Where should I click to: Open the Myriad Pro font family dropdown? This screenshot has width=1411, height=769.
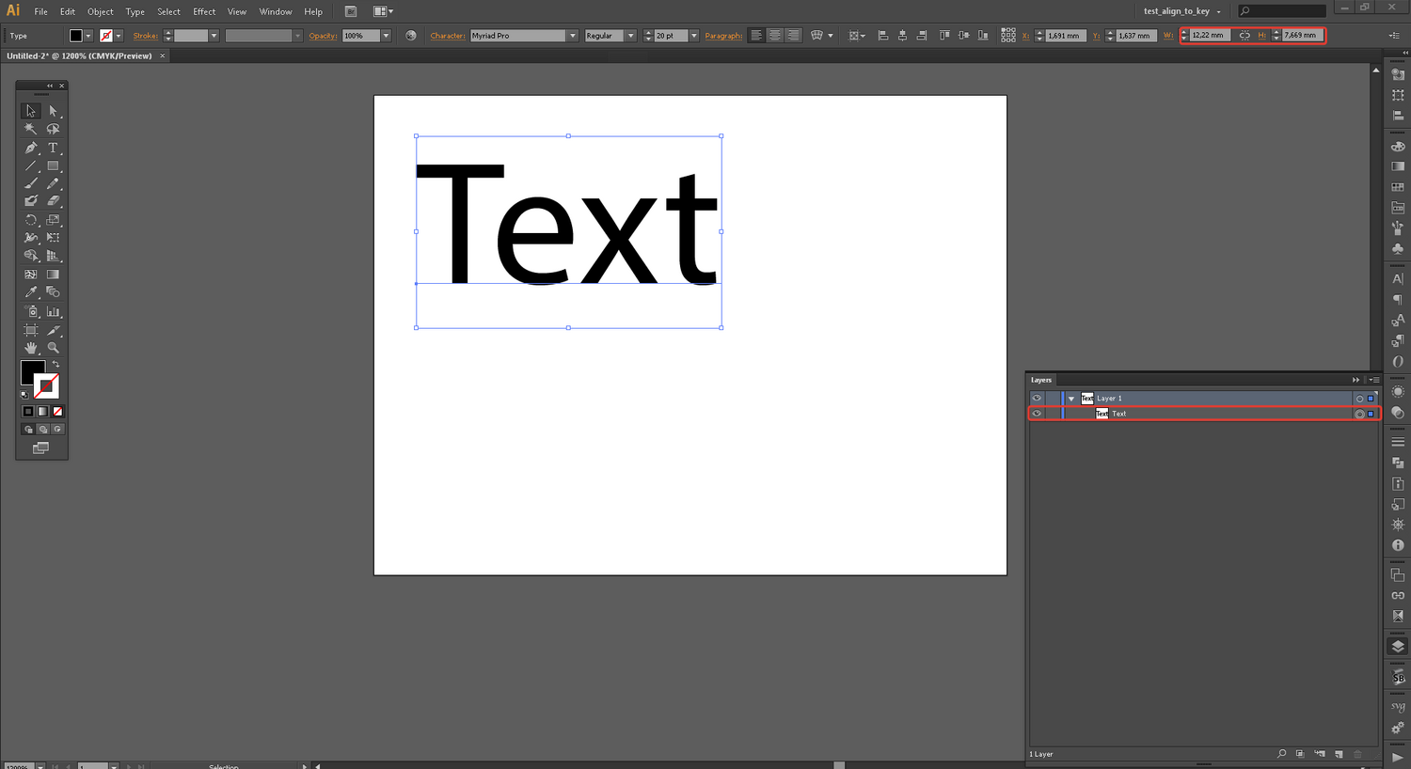pos(572,36)
